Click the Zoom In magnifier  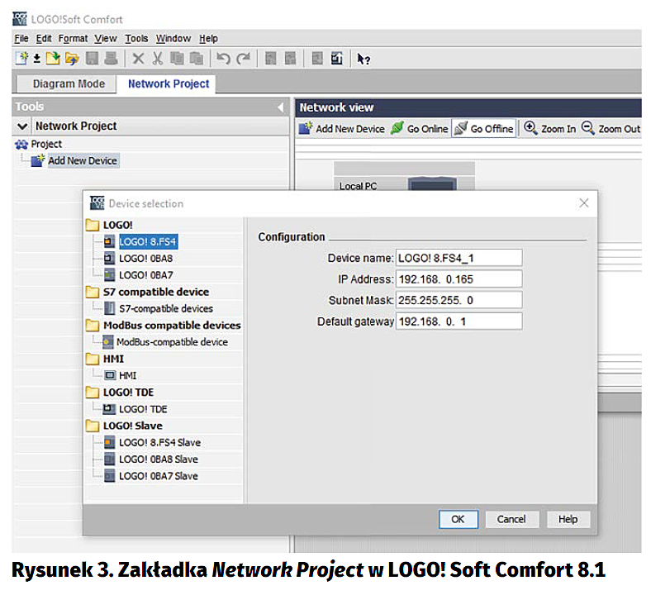pos(550,129)
